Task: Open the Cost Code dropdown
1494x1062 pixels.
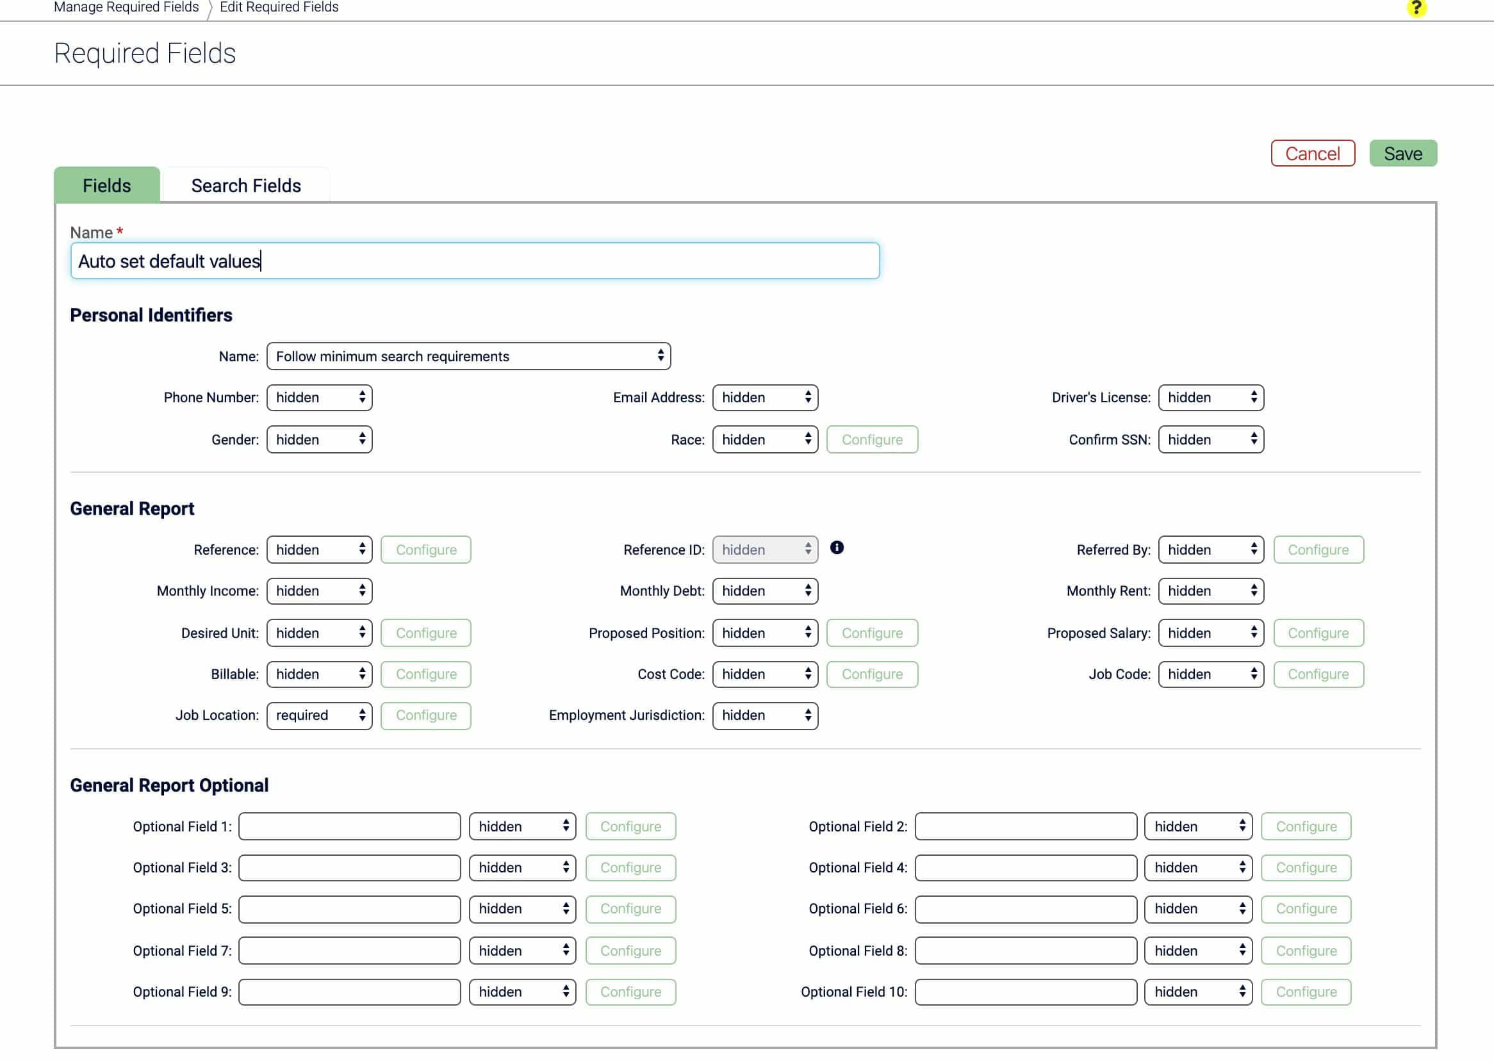Action: [x=766, y=674]
